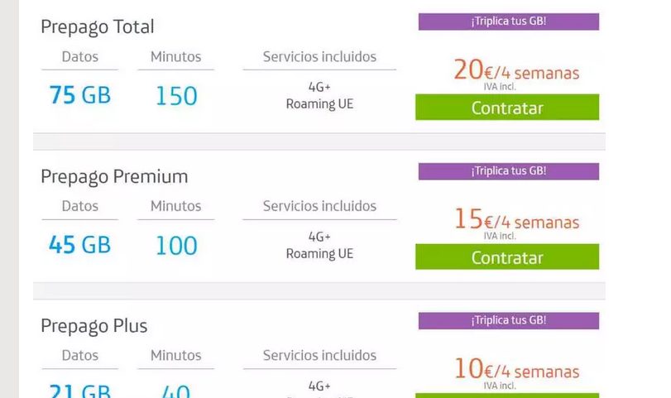Click Contratar for the Prepago Total plan
Viewport: 671px width, 398px height.
point(506,108)
